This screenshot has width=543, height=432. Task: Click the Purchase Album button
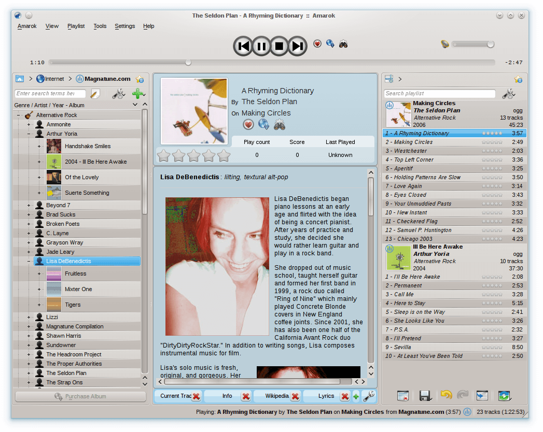[80, 396]
